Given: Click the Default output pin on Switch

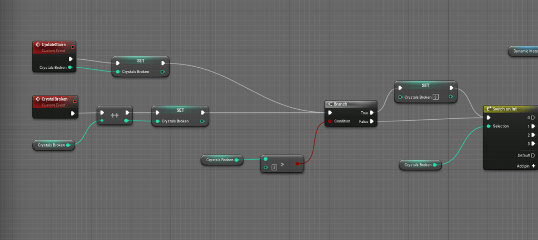Looking at the screenshot, I should [x=533, y=155].
